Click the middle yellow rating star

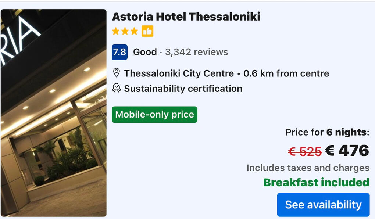click(125, 31)
